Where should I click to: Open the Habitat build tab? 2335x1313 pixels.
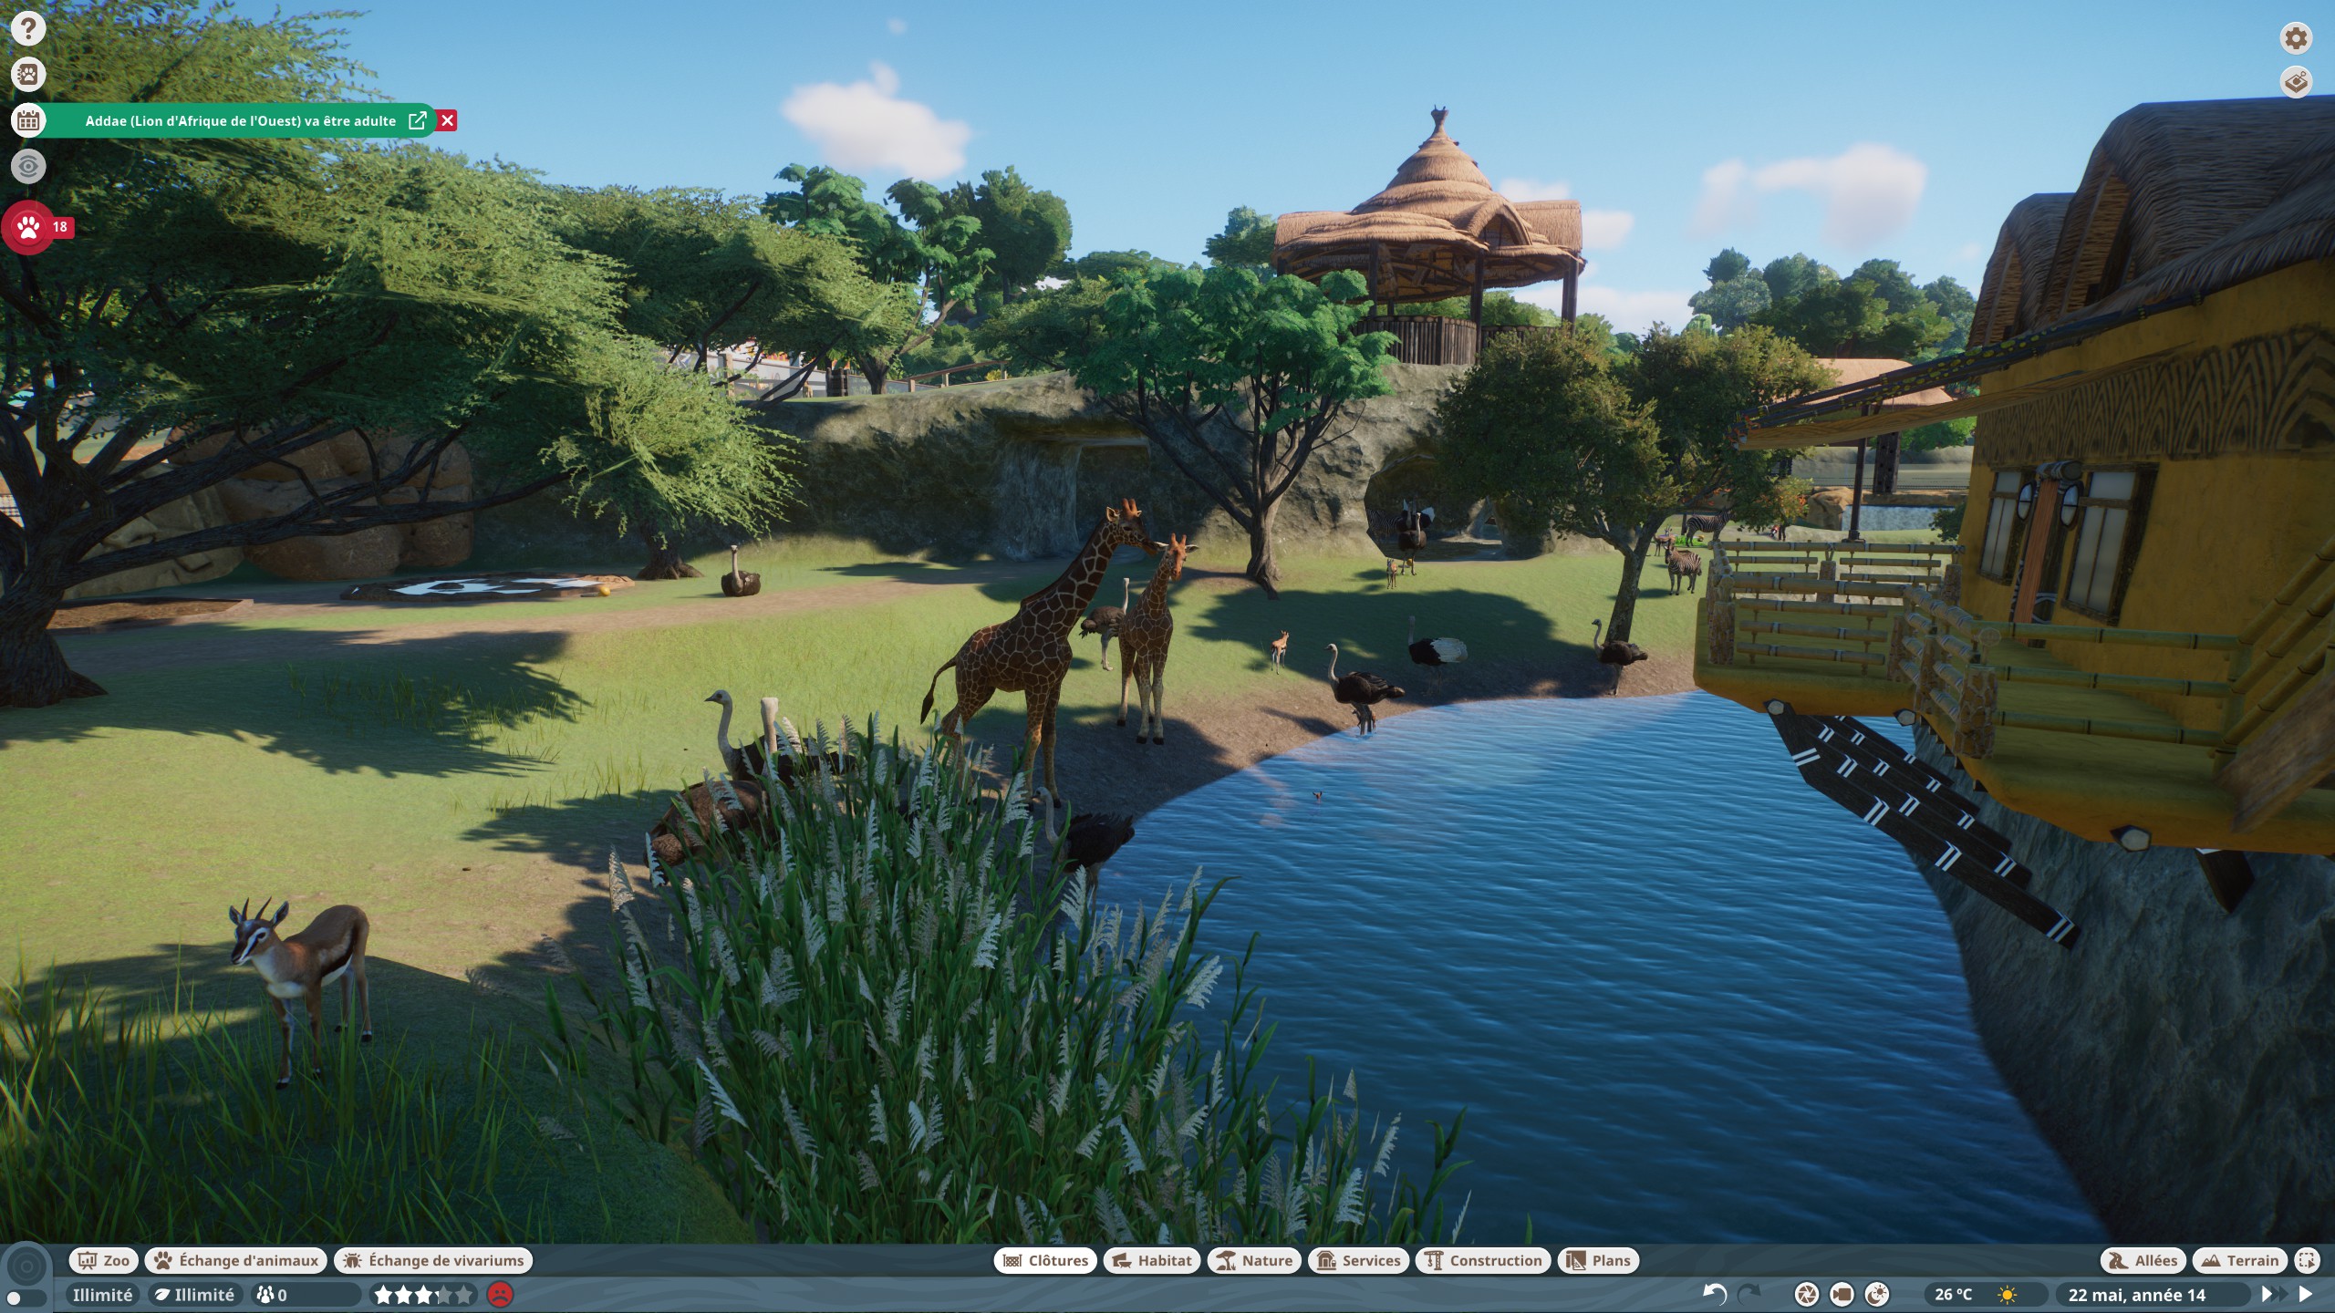[1152, 1260]
